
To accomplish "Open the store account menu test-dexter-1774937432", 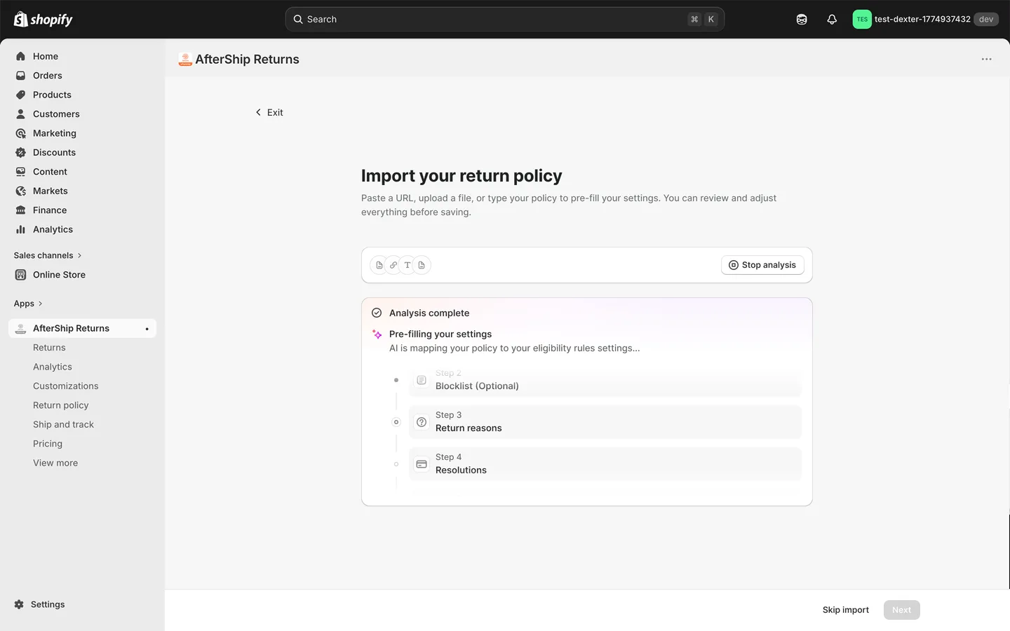I will coord(925,19).
